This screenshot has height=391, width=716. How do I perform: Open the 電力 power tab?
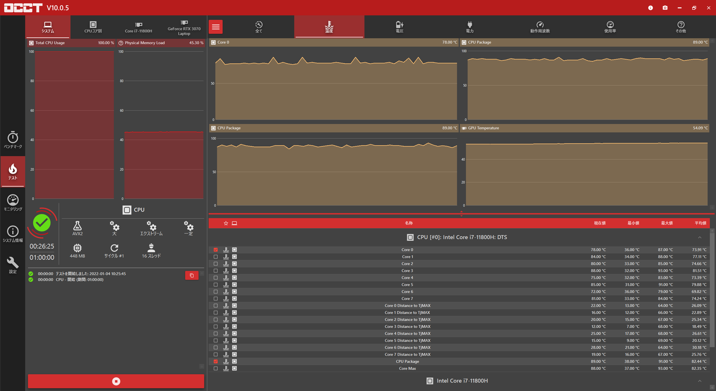(x=470, y=27)
